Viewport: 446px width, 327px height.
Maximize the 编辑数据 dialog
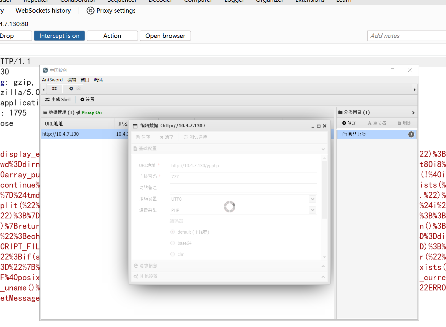point(319,126)
